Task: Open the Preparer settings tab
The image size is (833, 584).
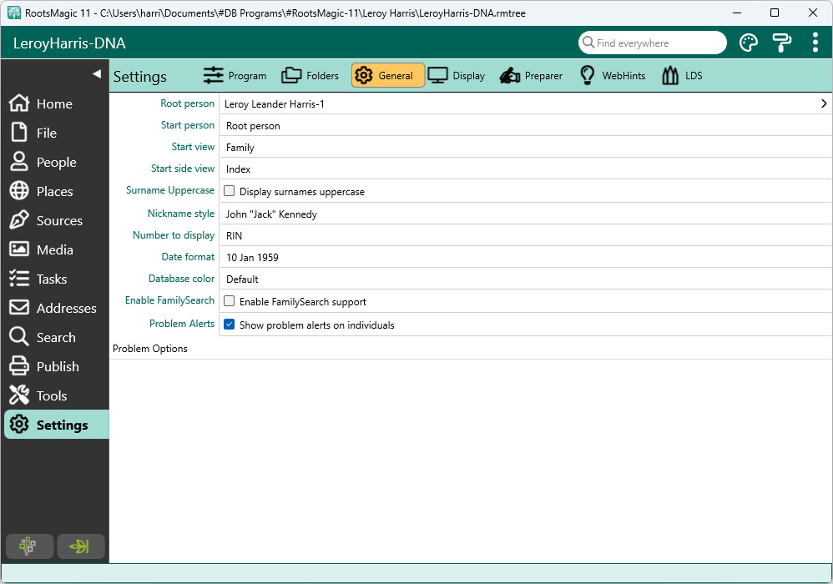Action: (x=531, y=76)
